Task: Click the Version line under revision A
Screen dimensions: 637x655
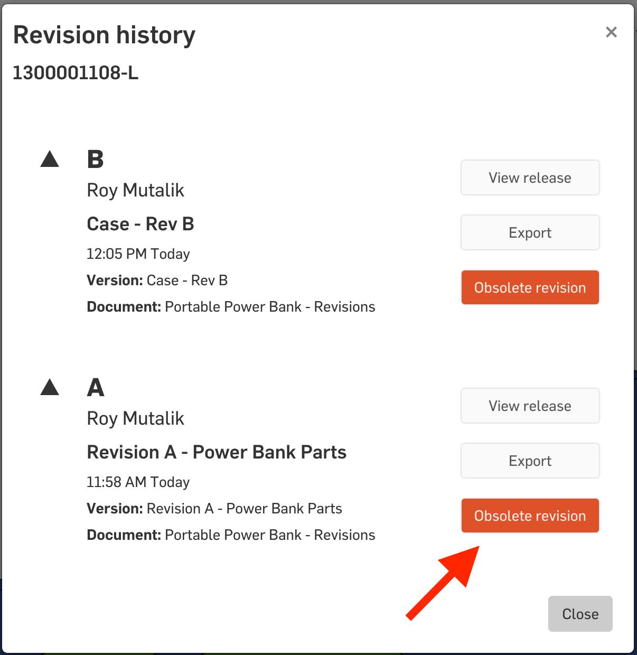Action: (214, 509)
